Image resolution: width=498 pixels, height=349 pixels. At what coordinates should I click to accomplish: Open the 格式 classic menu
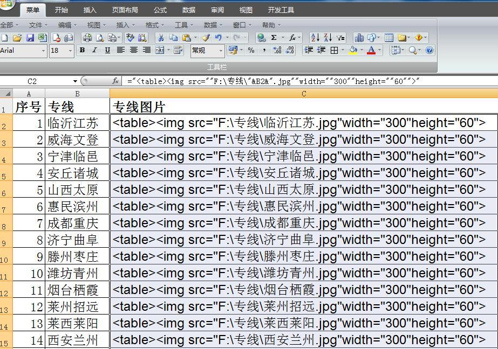(154, 25)
